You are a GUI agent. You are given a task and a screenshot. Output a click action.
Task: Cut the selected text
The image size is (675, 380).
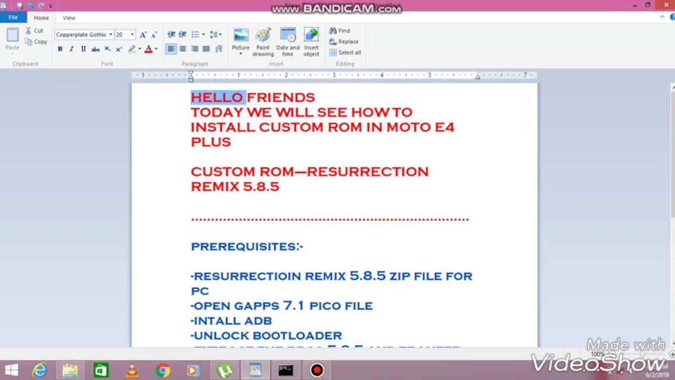(35, 31)
